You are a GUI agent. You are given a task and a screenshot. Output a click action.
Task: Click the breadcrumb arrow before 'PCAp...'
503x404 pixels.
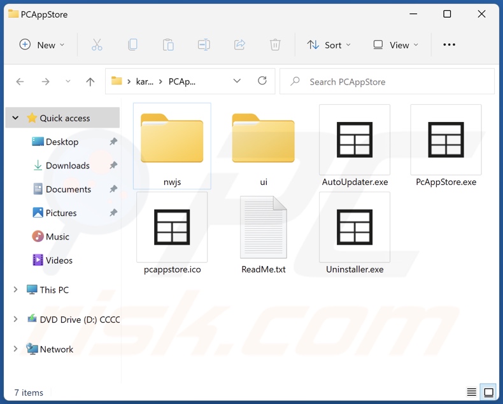160,82
